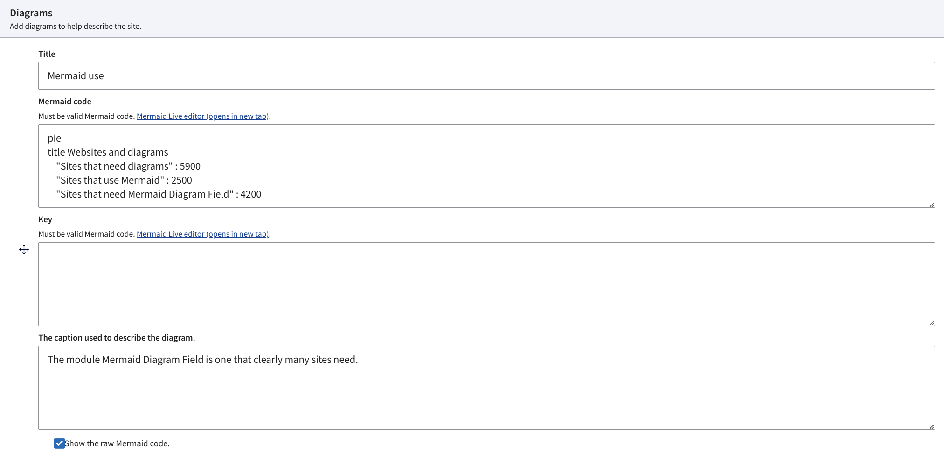Click the Key field label
Screen dimensions: 949x457
[45, 219]
